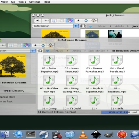
Task: Select 07 - Staple It Together.mp3
Action: click(x=95, y=84)
